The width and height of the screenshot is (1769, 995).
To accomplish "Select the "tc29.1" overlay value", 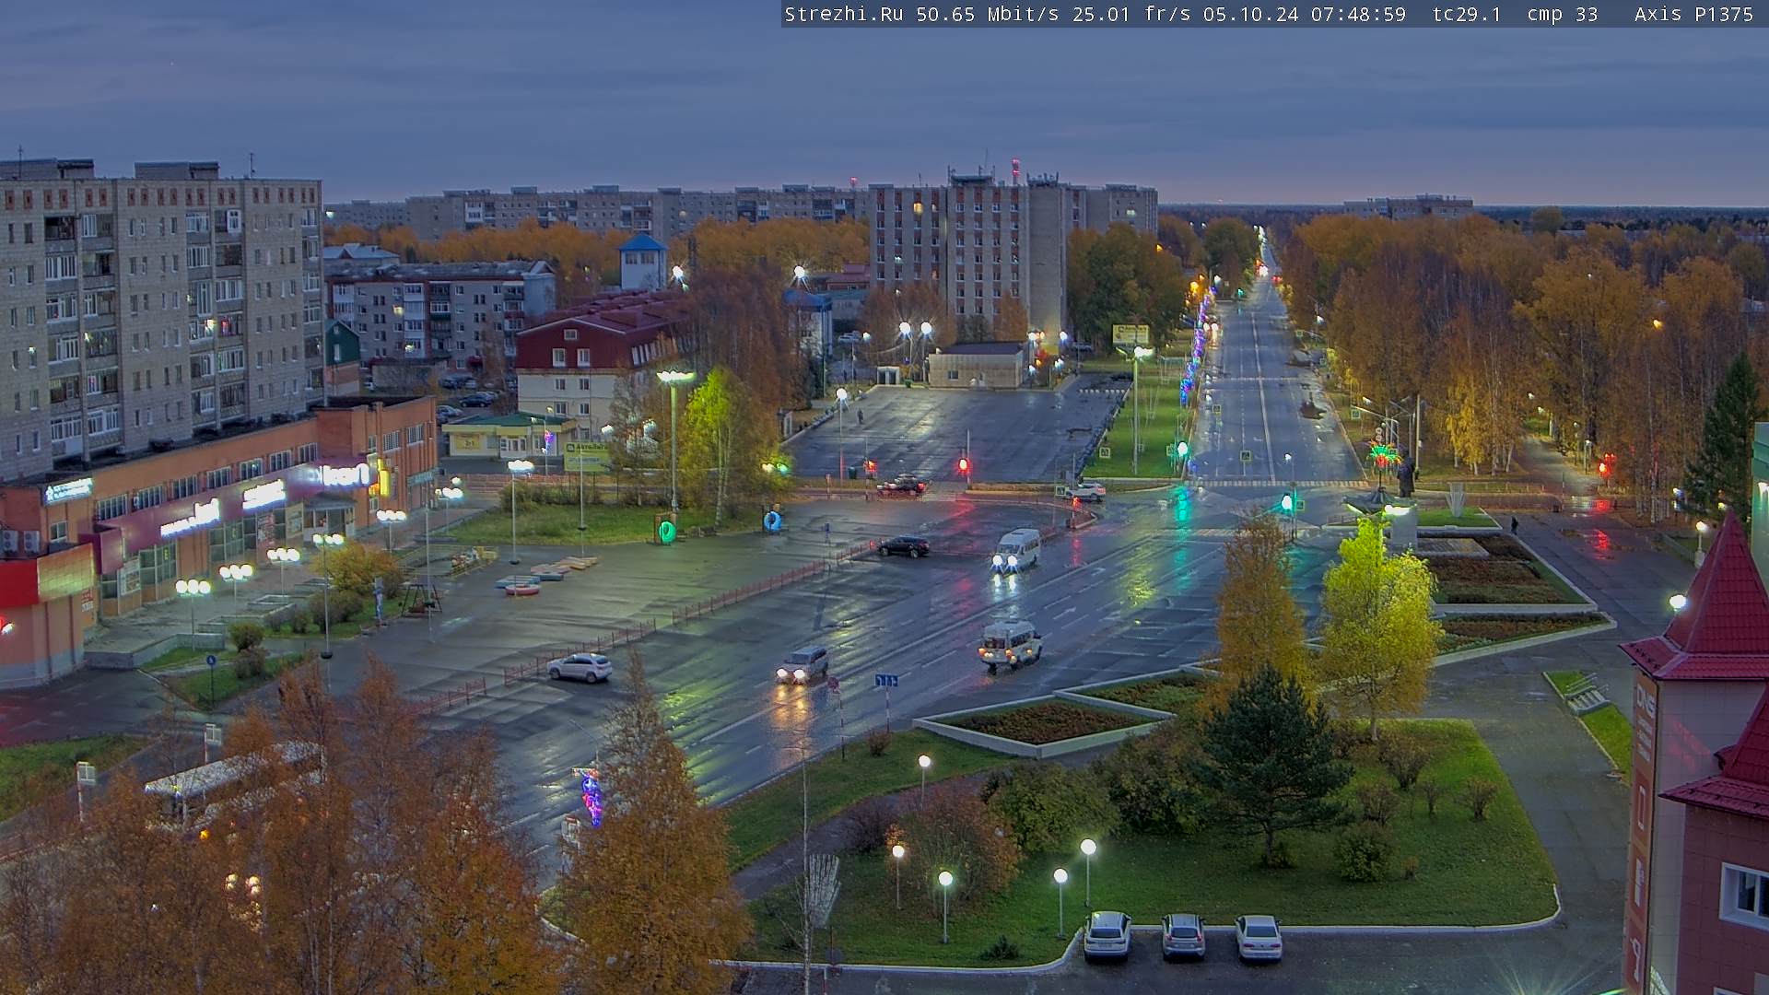I will tap(1466, 14).
